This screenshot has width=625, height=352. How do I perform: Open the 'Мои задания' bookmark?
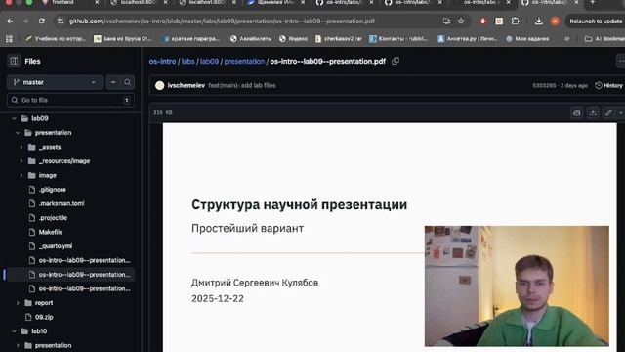(x=527, y=39)
